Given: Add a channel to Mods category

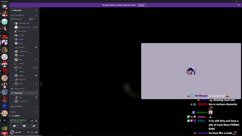Looking at the screenshot, I should pyautogui.click(x=36, y=112).
